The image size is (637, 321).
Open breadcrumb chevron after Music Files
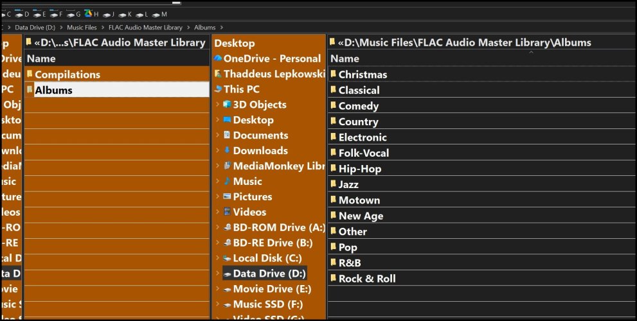(x=103, y=28)
